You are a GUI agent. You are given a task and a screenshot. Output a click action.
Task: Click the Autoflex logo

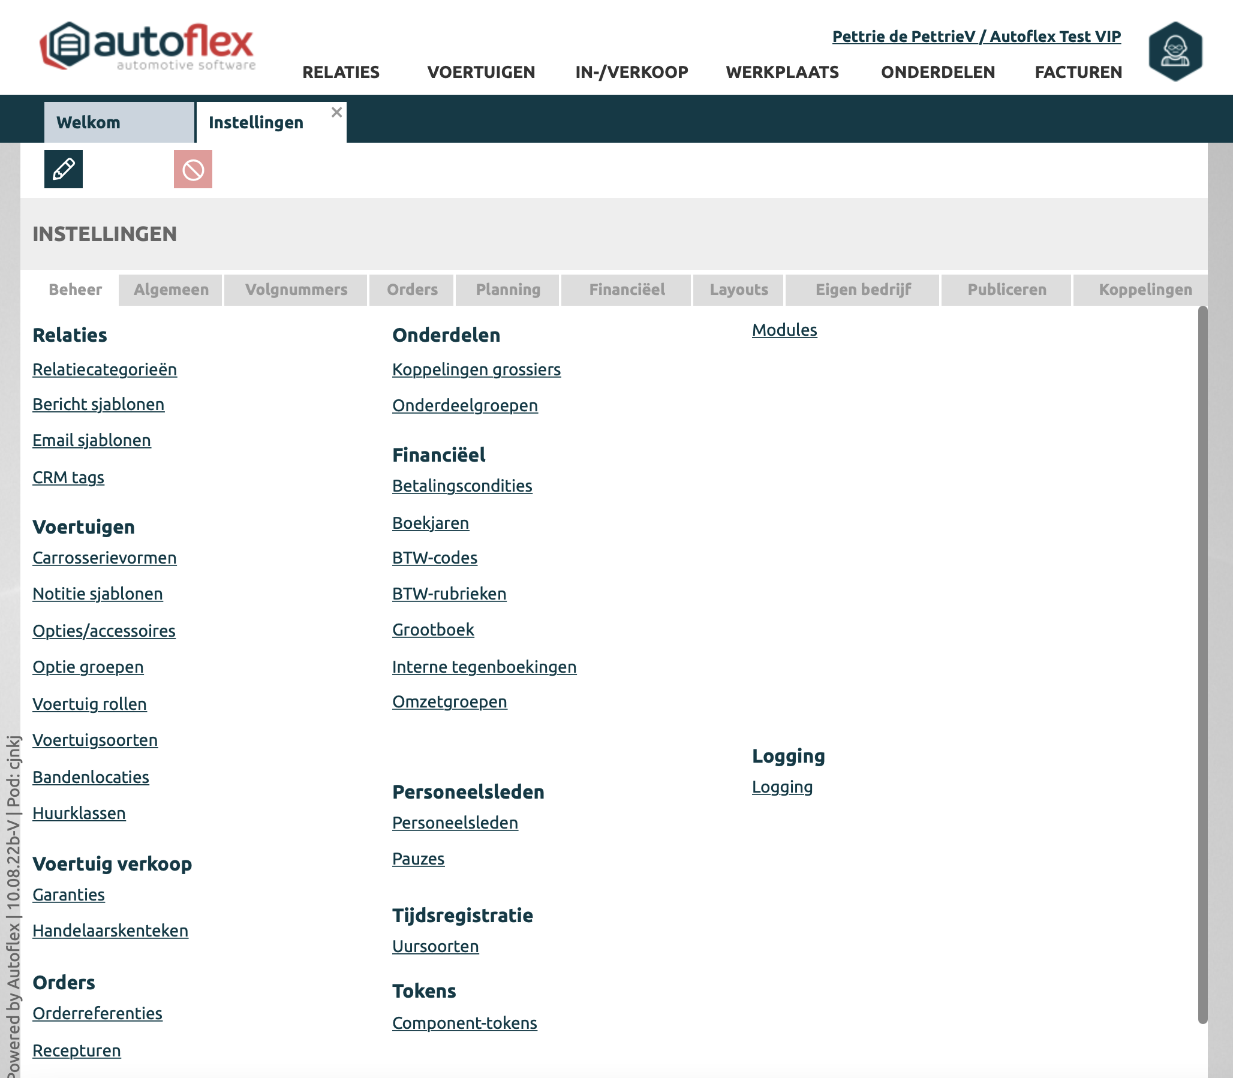[x=148, y=46]
